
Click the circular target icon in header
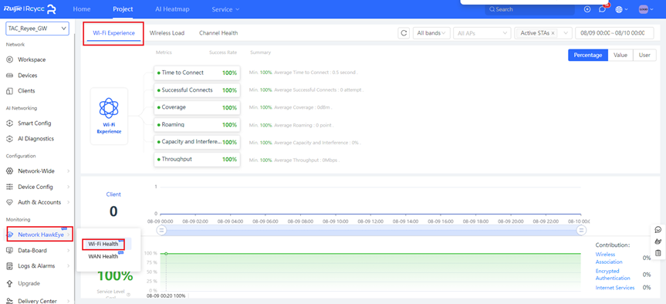(x=587, y=9)
